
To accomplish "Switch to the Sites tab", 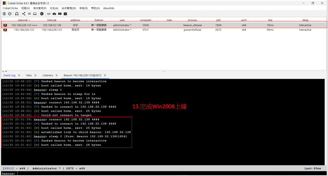I will [29, 75].
